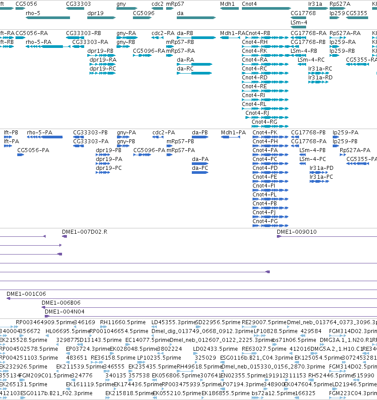
Task: Select transcript rho-5-RA
Action: click(x=39, y=42)
